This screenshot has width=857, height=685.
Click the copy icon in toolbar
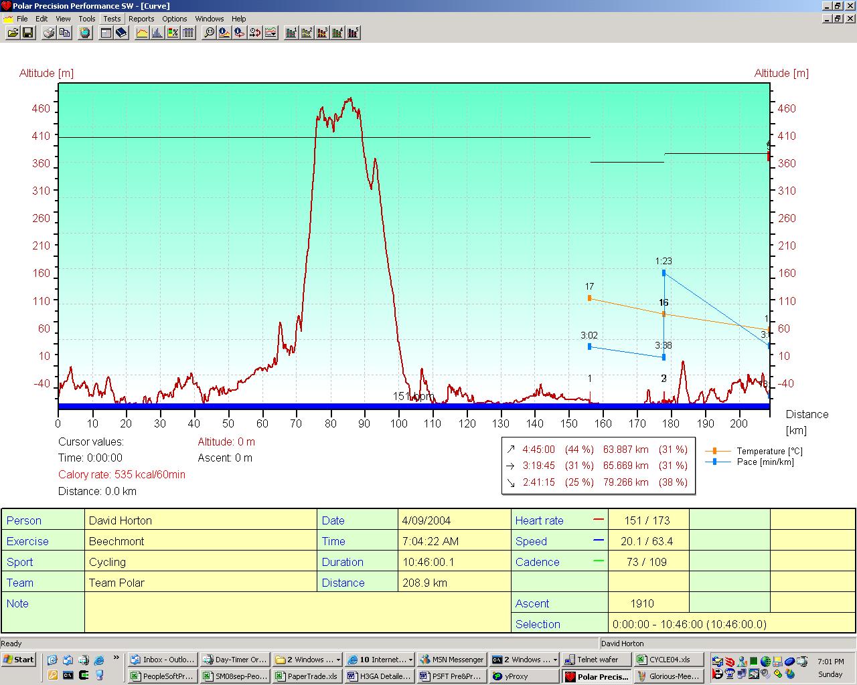65,33
